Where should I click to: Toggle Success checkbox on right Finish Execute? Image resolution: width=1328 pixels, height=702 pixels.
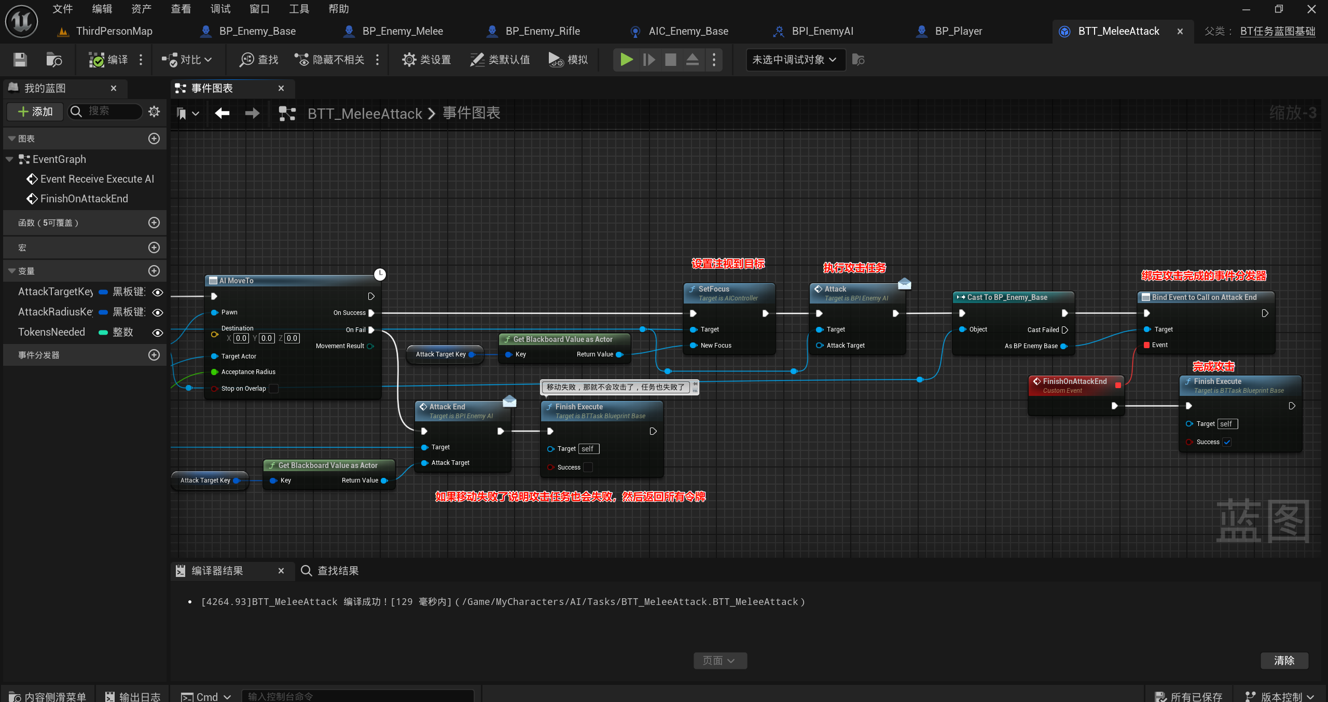coord(1227,442)
